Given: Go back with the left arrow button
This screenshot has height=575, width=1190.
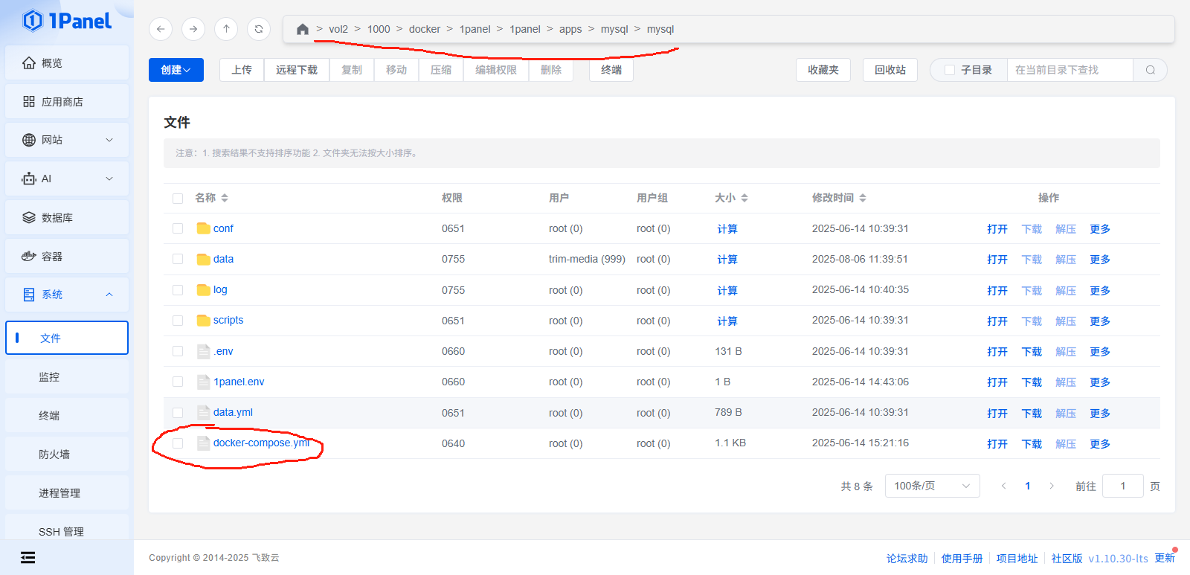Looking at the screenshot, I should (x=161, y=29).
